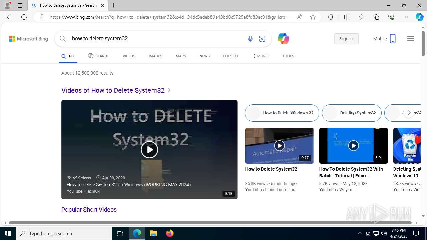Open Bing hamburger settings menu

coord(411,39)
